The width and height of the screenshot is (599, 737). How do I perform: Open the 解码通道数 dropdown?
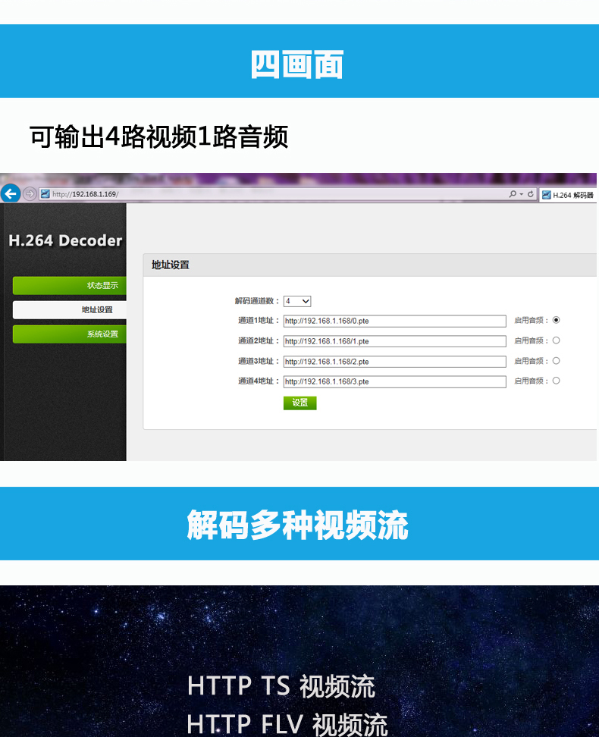click(297, 301)
